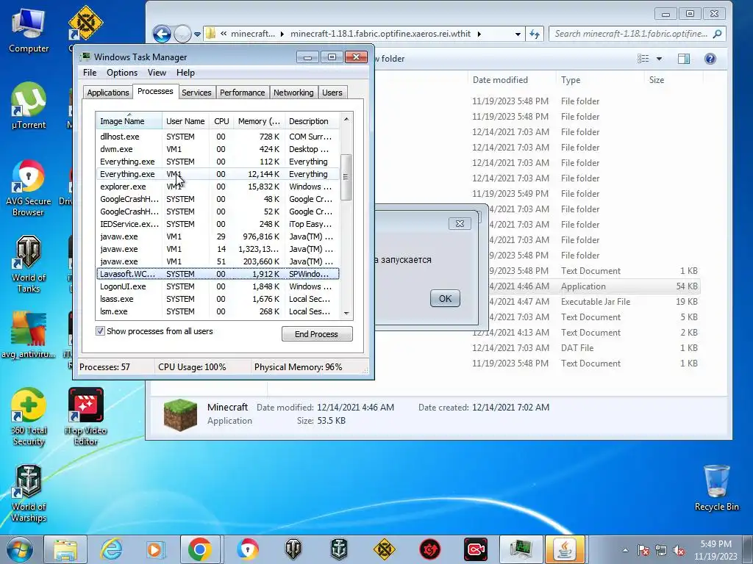Click the process list scroll up arrow

(346, 119)
